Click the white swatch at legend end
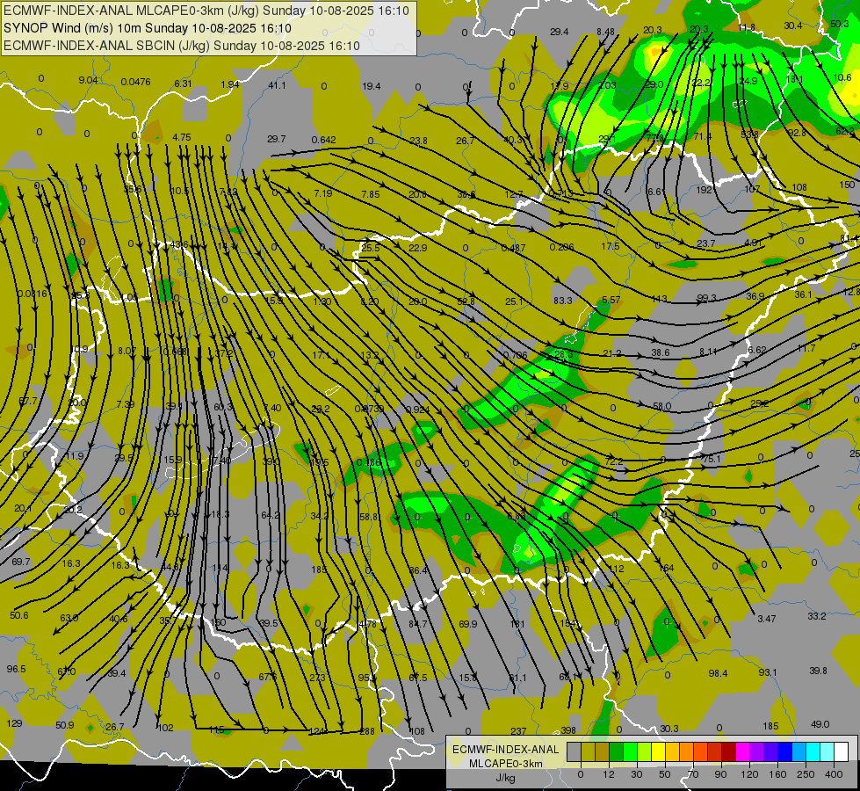Image resolution: width=860 pixels, height=791 pixels. (842, 751)
